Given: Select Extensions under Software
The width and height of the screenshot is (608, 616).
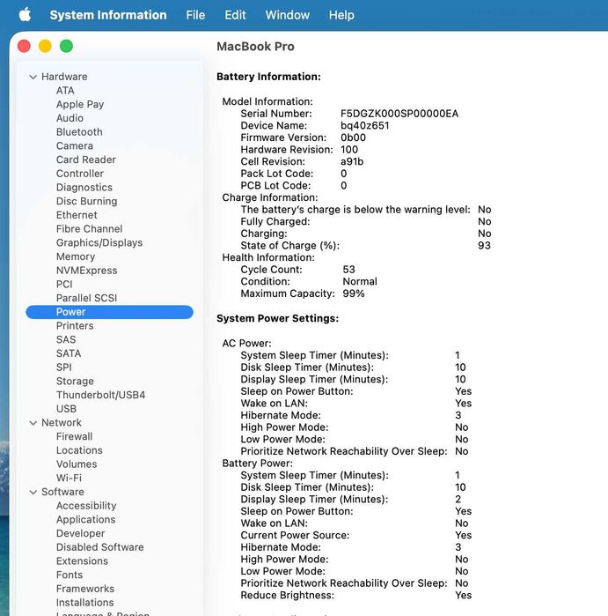Looking at the screenshot, I should point(82,560).
